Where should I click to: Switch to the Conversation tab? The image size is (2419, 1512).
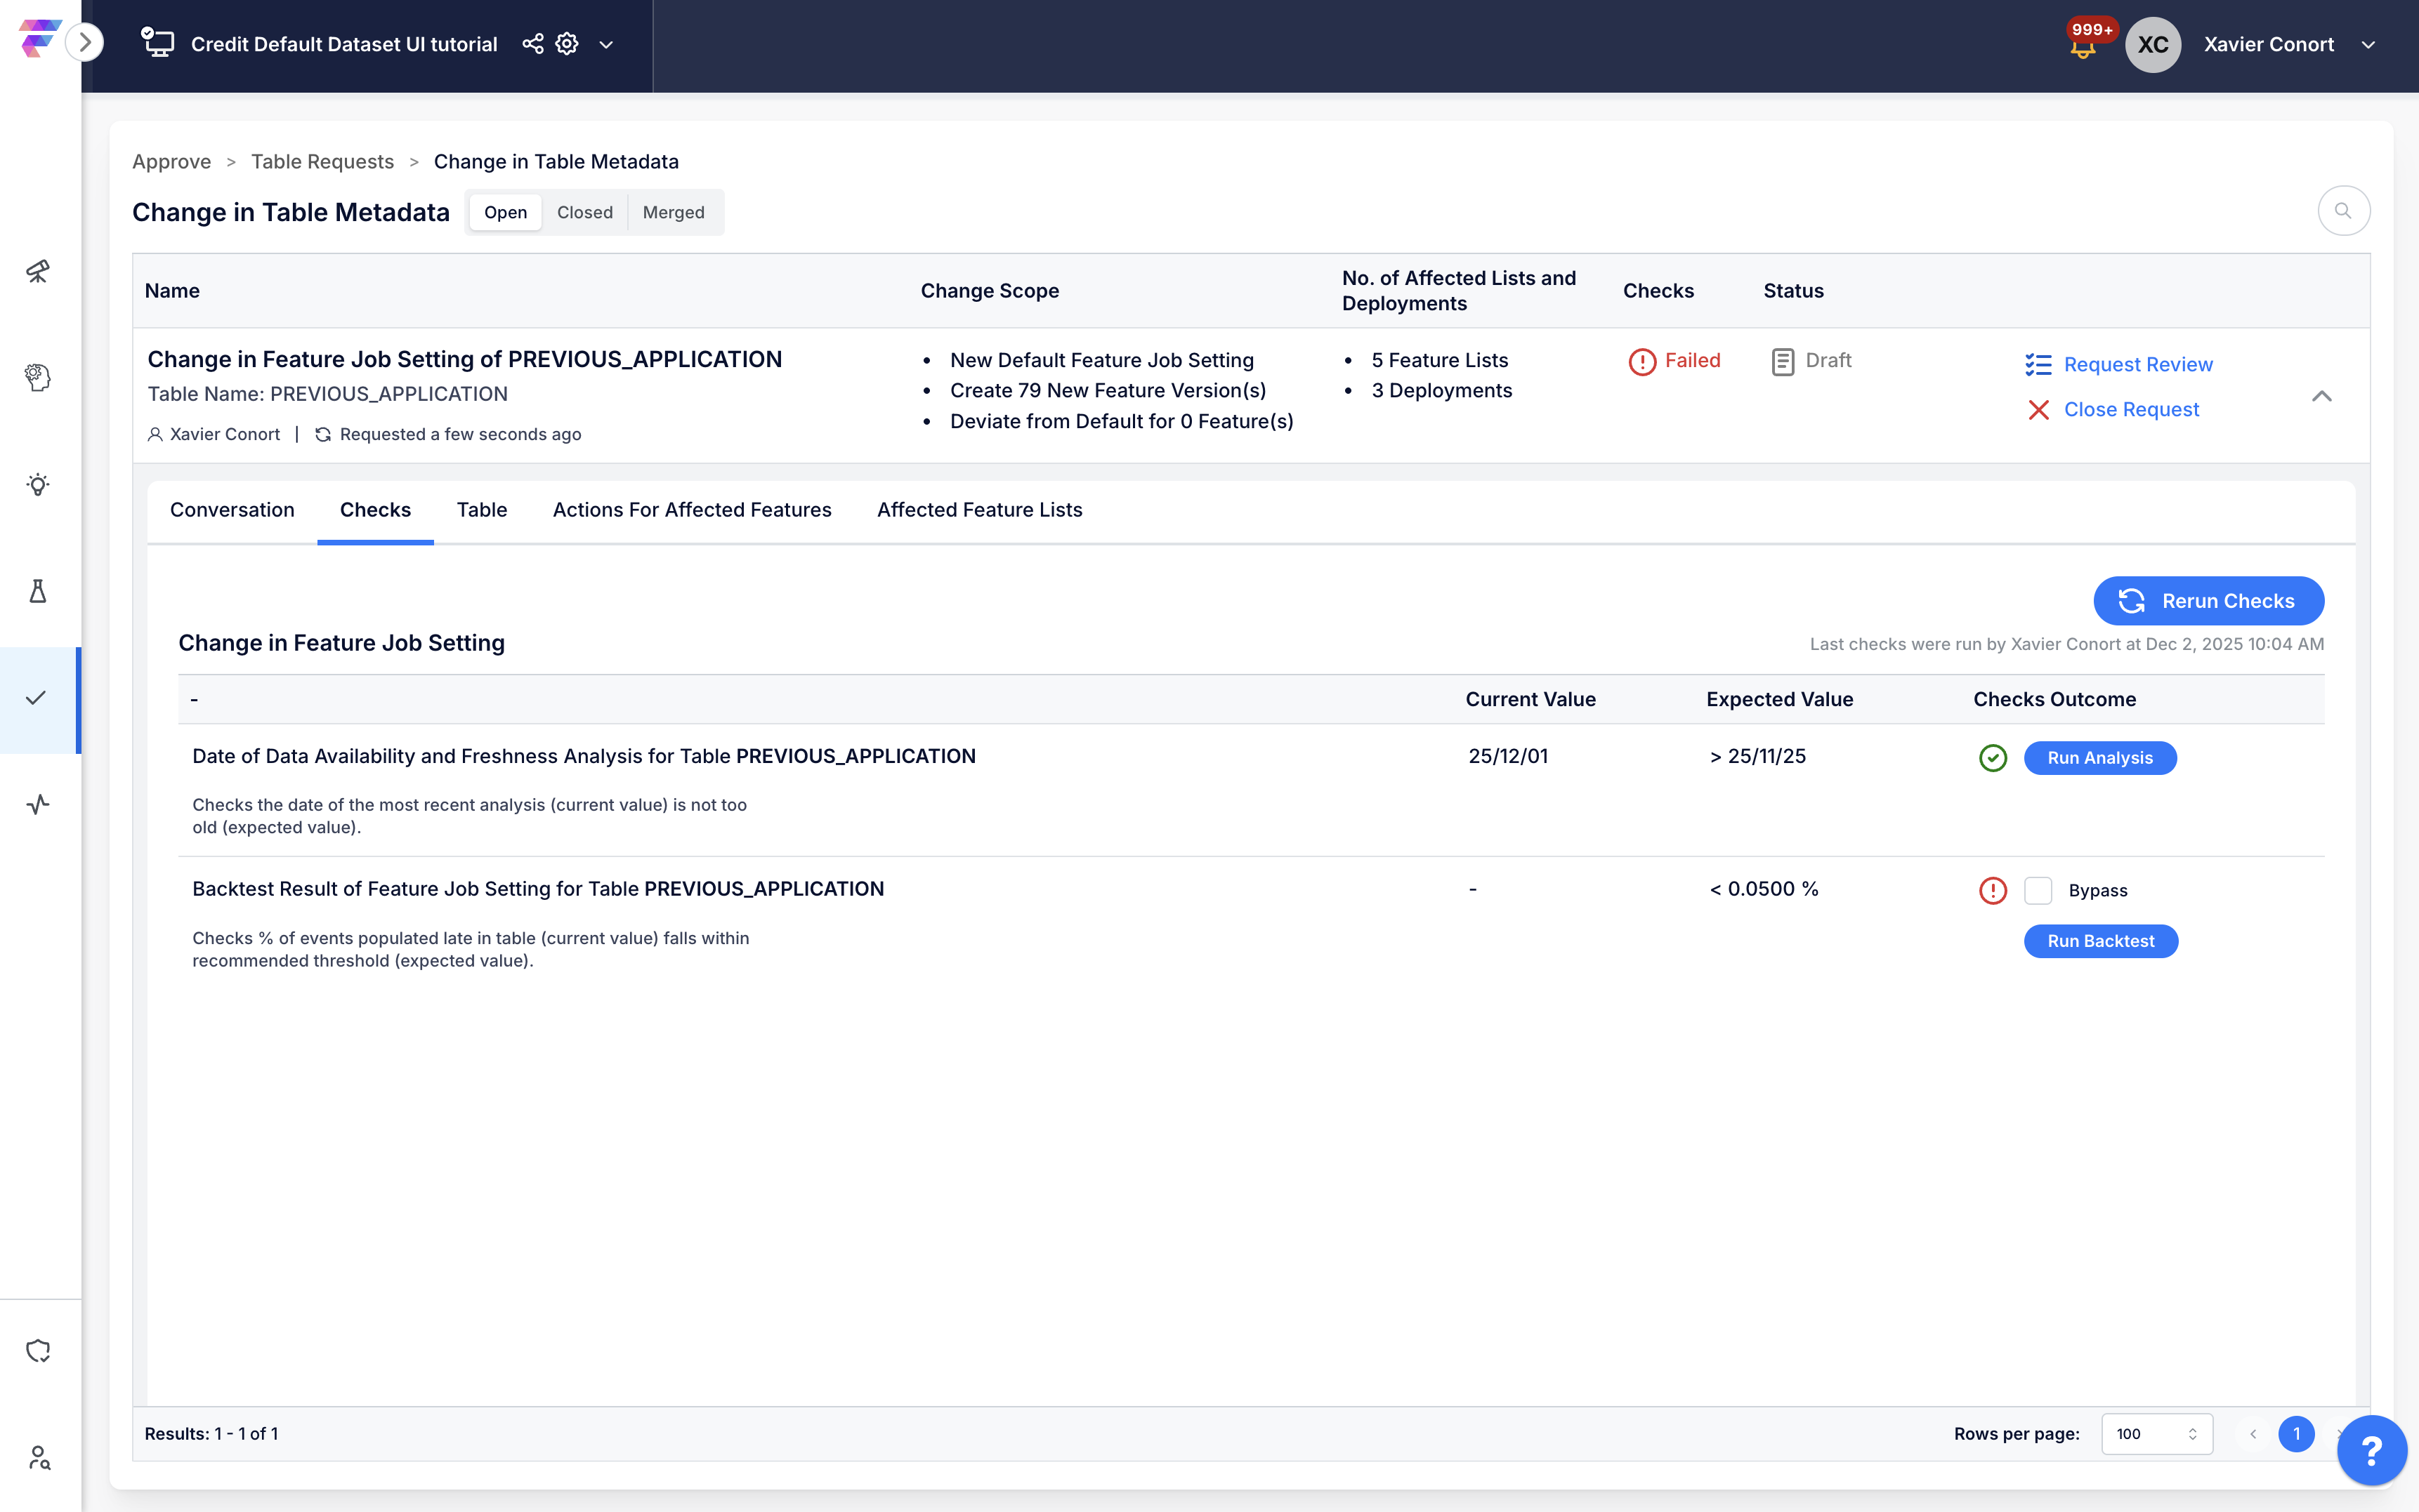232,510
